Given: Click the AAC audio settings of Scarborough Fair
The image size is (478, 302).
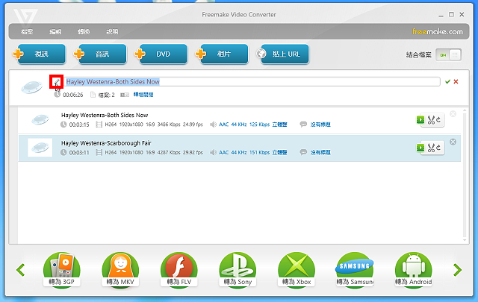Looking at the screenshot, I should click(x=252, y=153).
